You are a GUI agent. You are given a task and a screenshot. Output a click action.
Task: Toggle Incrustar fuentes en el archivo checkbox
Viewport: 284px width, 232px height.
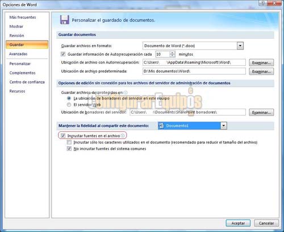point(63,136)
